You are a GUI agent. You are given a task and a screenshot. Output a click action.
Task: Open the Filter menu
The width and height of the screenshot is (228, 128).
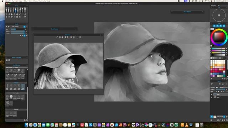26,1
